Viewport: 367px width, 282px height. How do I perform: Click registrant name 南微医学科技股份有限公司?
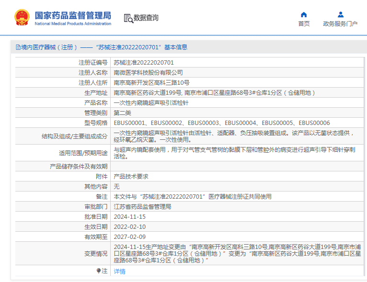pyautogui.click(x=148, y=73)
